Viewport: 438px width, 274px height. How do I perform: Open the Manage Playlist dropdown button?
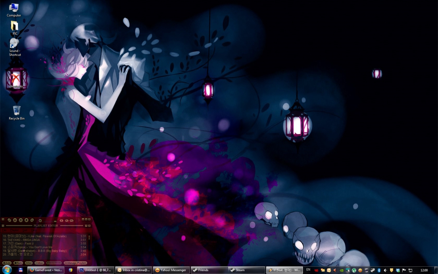coord(76,263)
